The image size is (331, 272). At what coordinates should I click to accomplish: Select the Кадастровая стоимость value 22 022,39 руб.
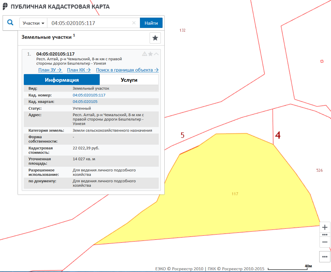coord(86,148)
